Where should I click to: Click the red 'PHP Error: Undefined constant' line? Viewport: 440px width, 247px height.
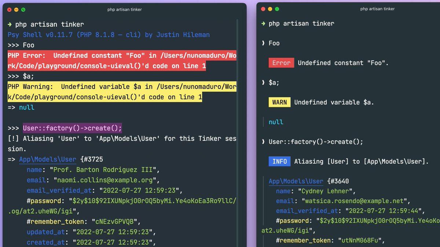pos(122,61)
